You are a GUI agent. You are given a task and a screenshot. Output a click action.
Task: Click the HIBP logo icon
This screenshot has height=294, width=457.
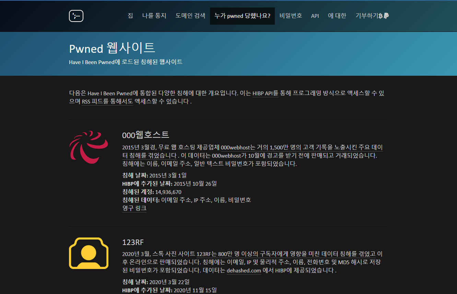click(x=76, y=16)
